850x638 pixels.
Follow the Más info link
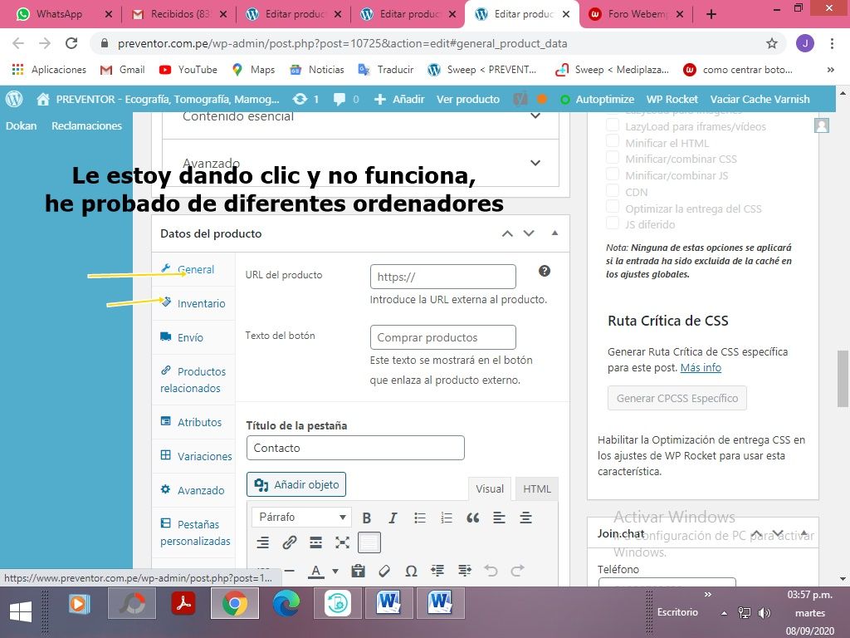click(x=701, y=368)
